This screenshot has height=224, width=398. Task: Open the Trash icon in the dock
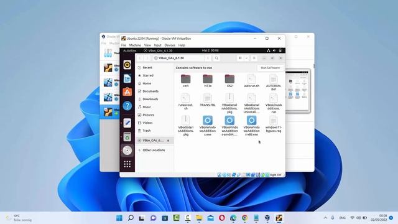coord(127,137)
